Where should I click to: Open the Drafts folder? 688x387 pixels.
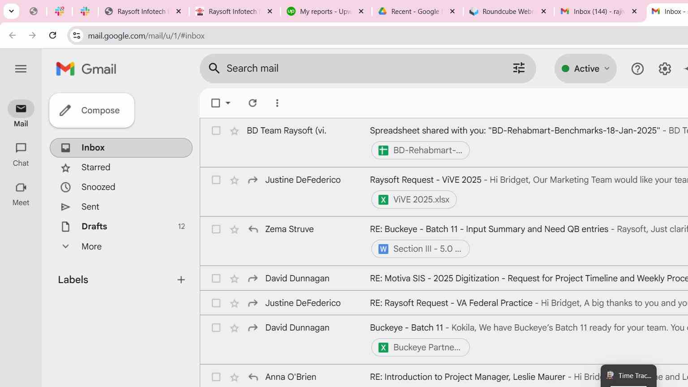click(x=121, y=227)
